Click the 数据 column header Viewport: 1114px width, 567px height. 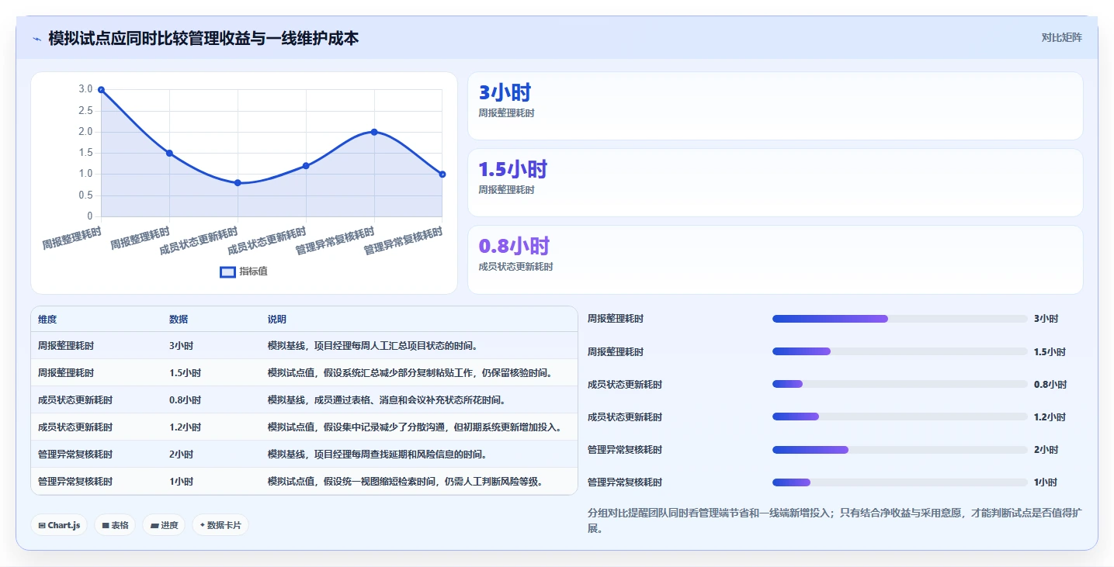coord(179,320)
